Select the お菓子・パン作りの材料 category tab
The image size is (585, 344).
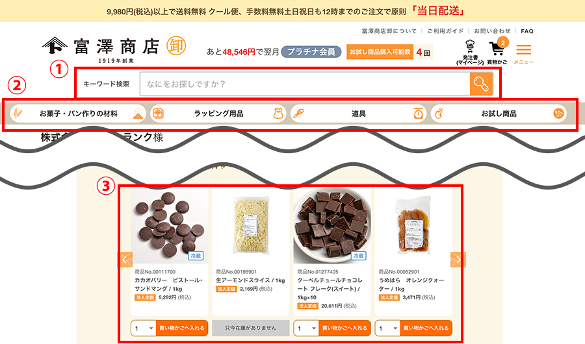pyautogui.click(x=78, y=114)
